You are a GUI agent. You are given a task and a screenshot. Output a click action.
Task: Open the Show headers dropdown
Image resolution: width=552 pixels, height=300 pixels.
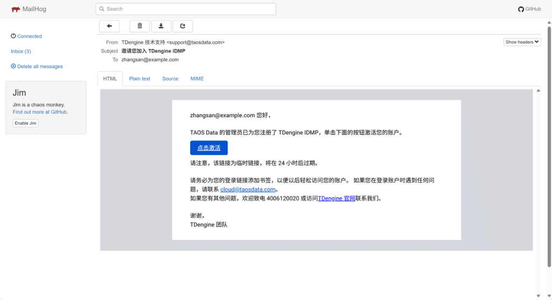(x=522, y=42)
